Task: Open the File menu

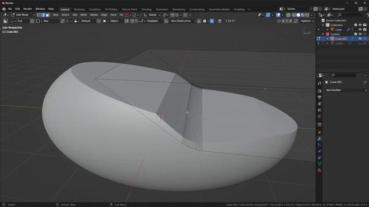Action: (x=10, y=9)
